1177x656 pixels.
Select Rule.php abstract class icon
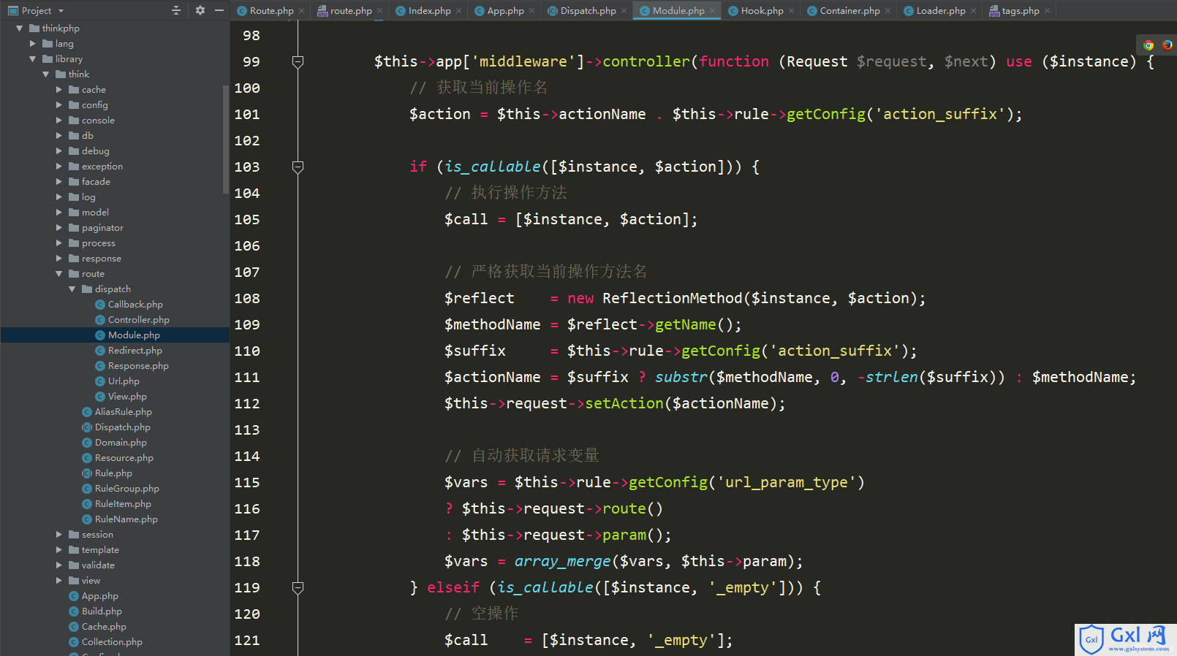tap(87, 473)
